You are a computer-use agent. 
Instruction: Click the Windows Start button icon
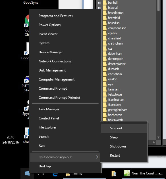pyautogui.click(x=27, y=174)
